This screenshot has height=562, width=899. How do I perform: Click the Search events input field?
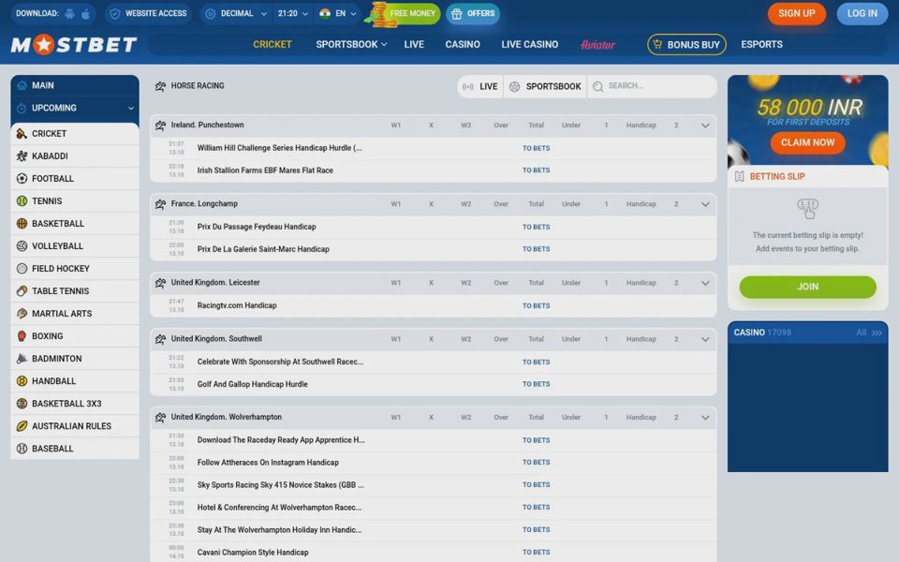click(653, 86)
